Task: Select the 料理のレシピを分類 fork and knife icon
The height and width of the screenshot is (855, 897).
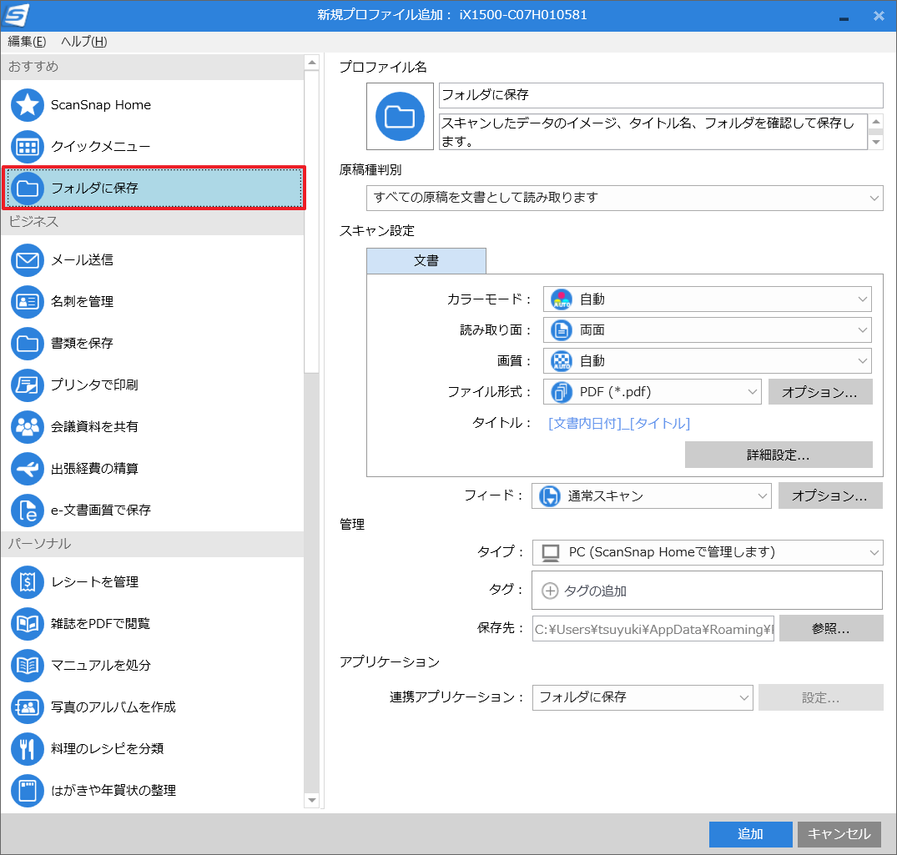Action: pyautogui.click(x=27, y=748)
